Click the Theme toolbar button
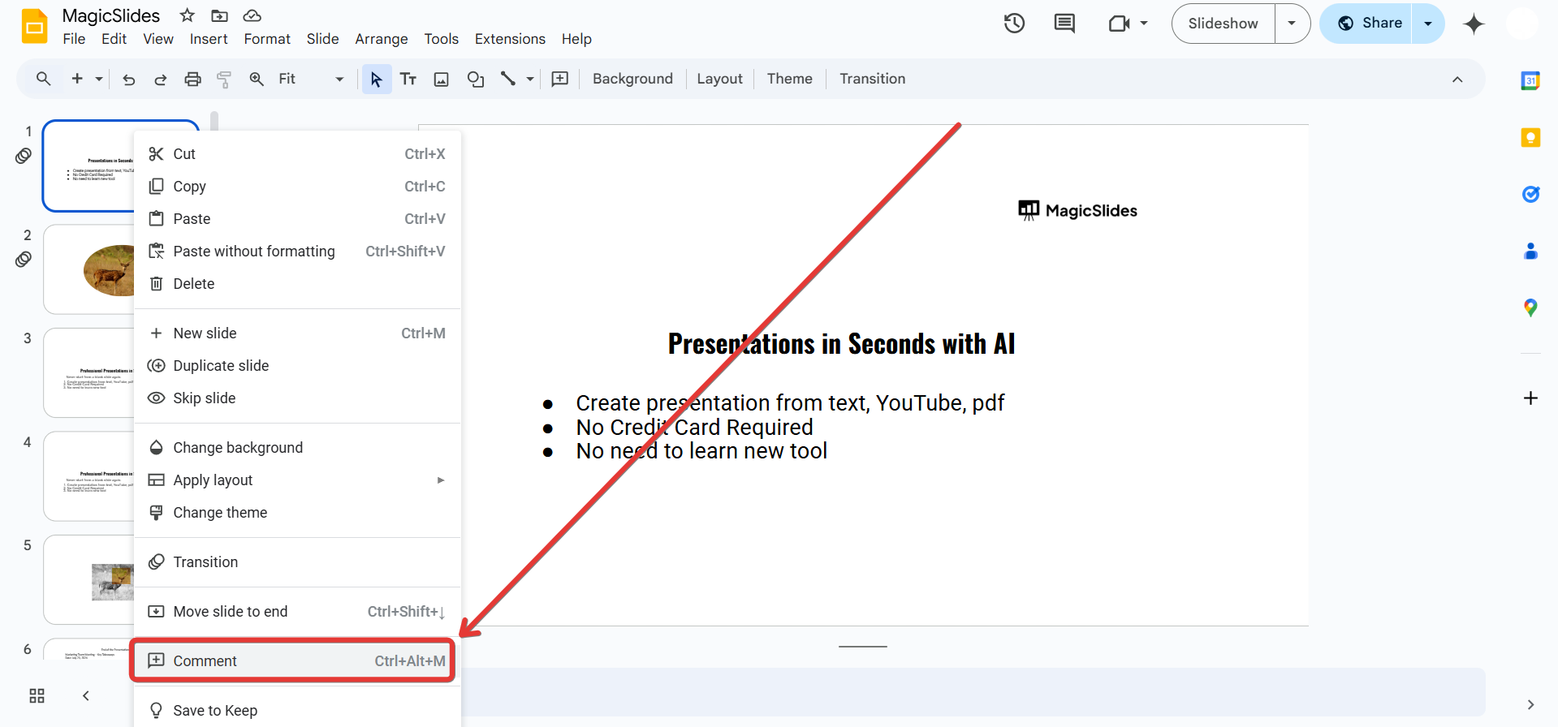The height and width of the screenshot is (727, 1558). point(789,79)
